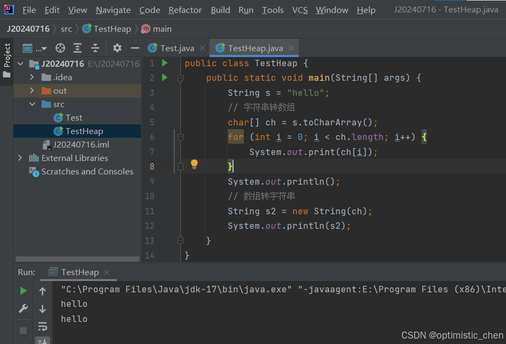506x344 pixels.
Task: Click the IntelliJ IDEA logo icon
Action: 9,10
